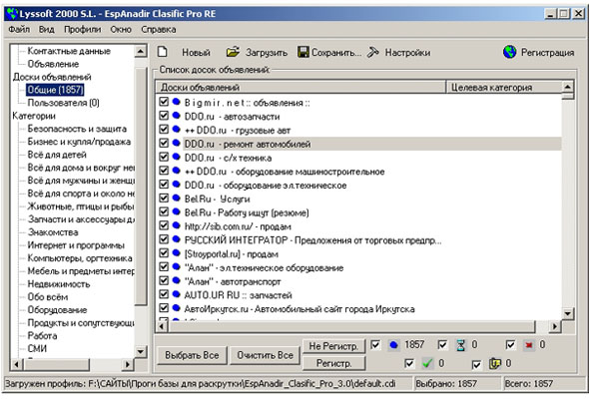The width and height of the screenshot is (589, 399).
Task: Click the Регистр. button
Action: 333,363
